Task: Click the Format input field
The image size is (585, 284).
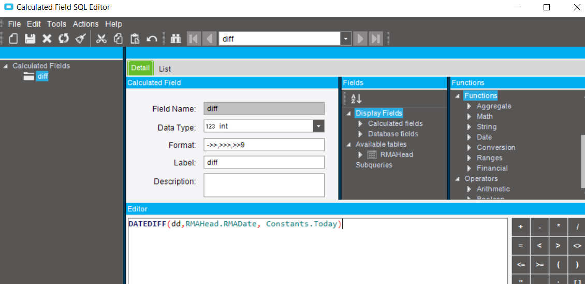Action: [264, 145]
